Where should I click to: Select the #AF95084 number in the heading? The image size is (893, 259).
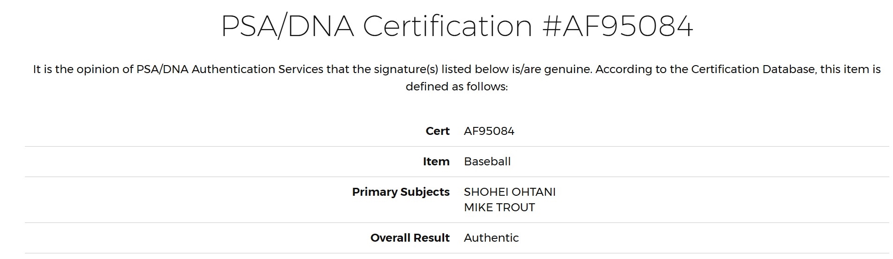point(618,26)
